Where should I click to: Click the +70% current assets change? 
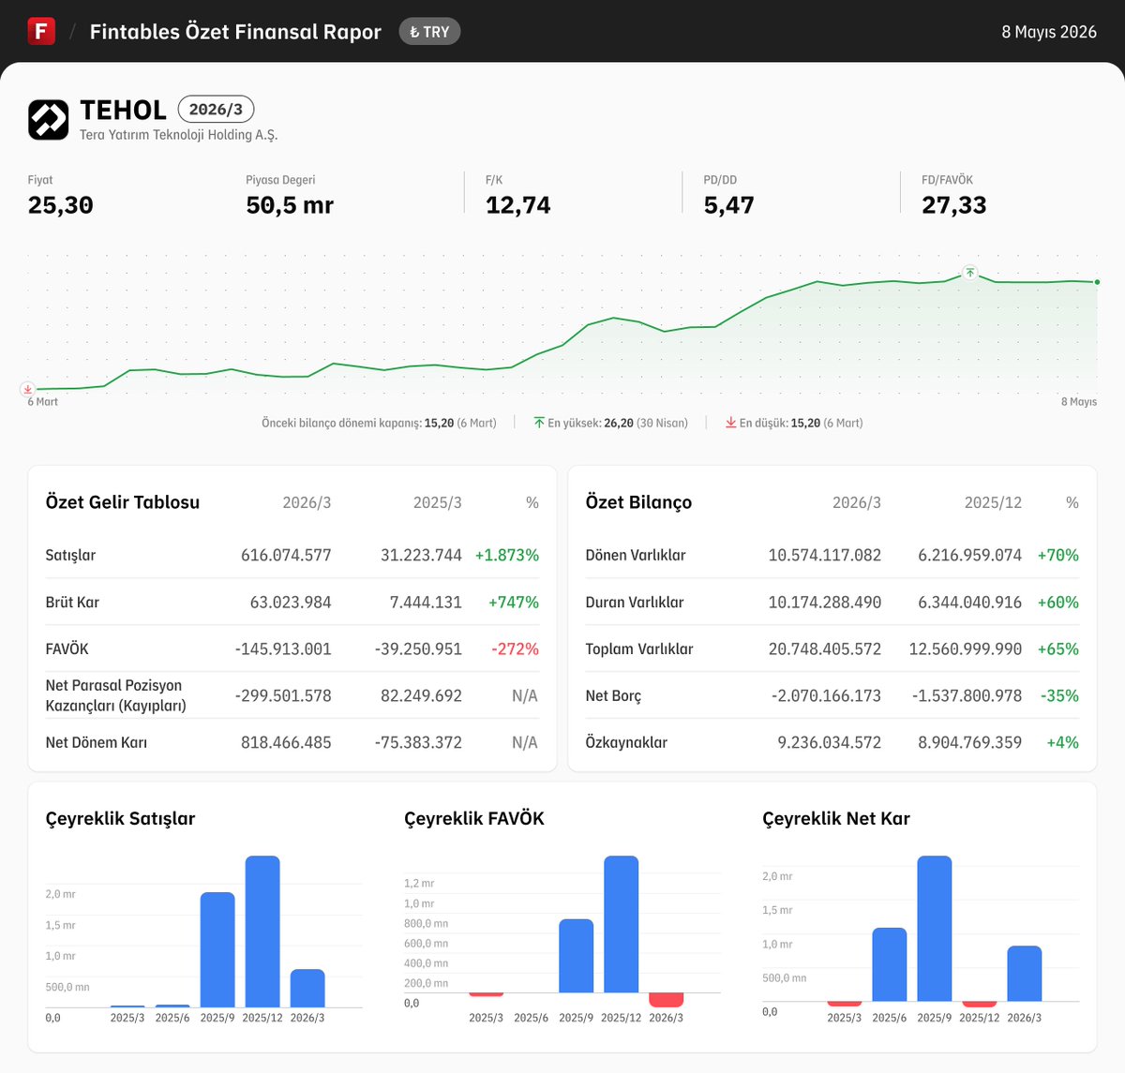click(1057, 555)
